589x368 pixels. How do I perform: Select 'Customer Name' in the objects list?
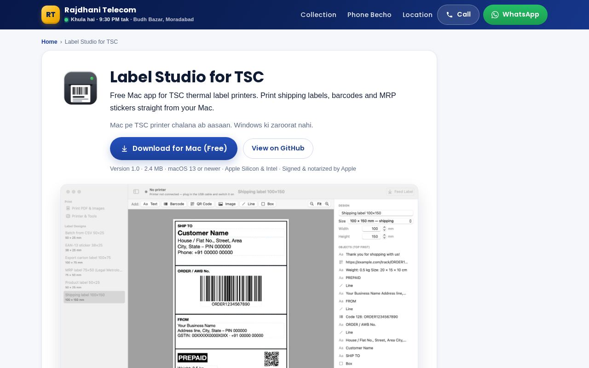(376, 348)
